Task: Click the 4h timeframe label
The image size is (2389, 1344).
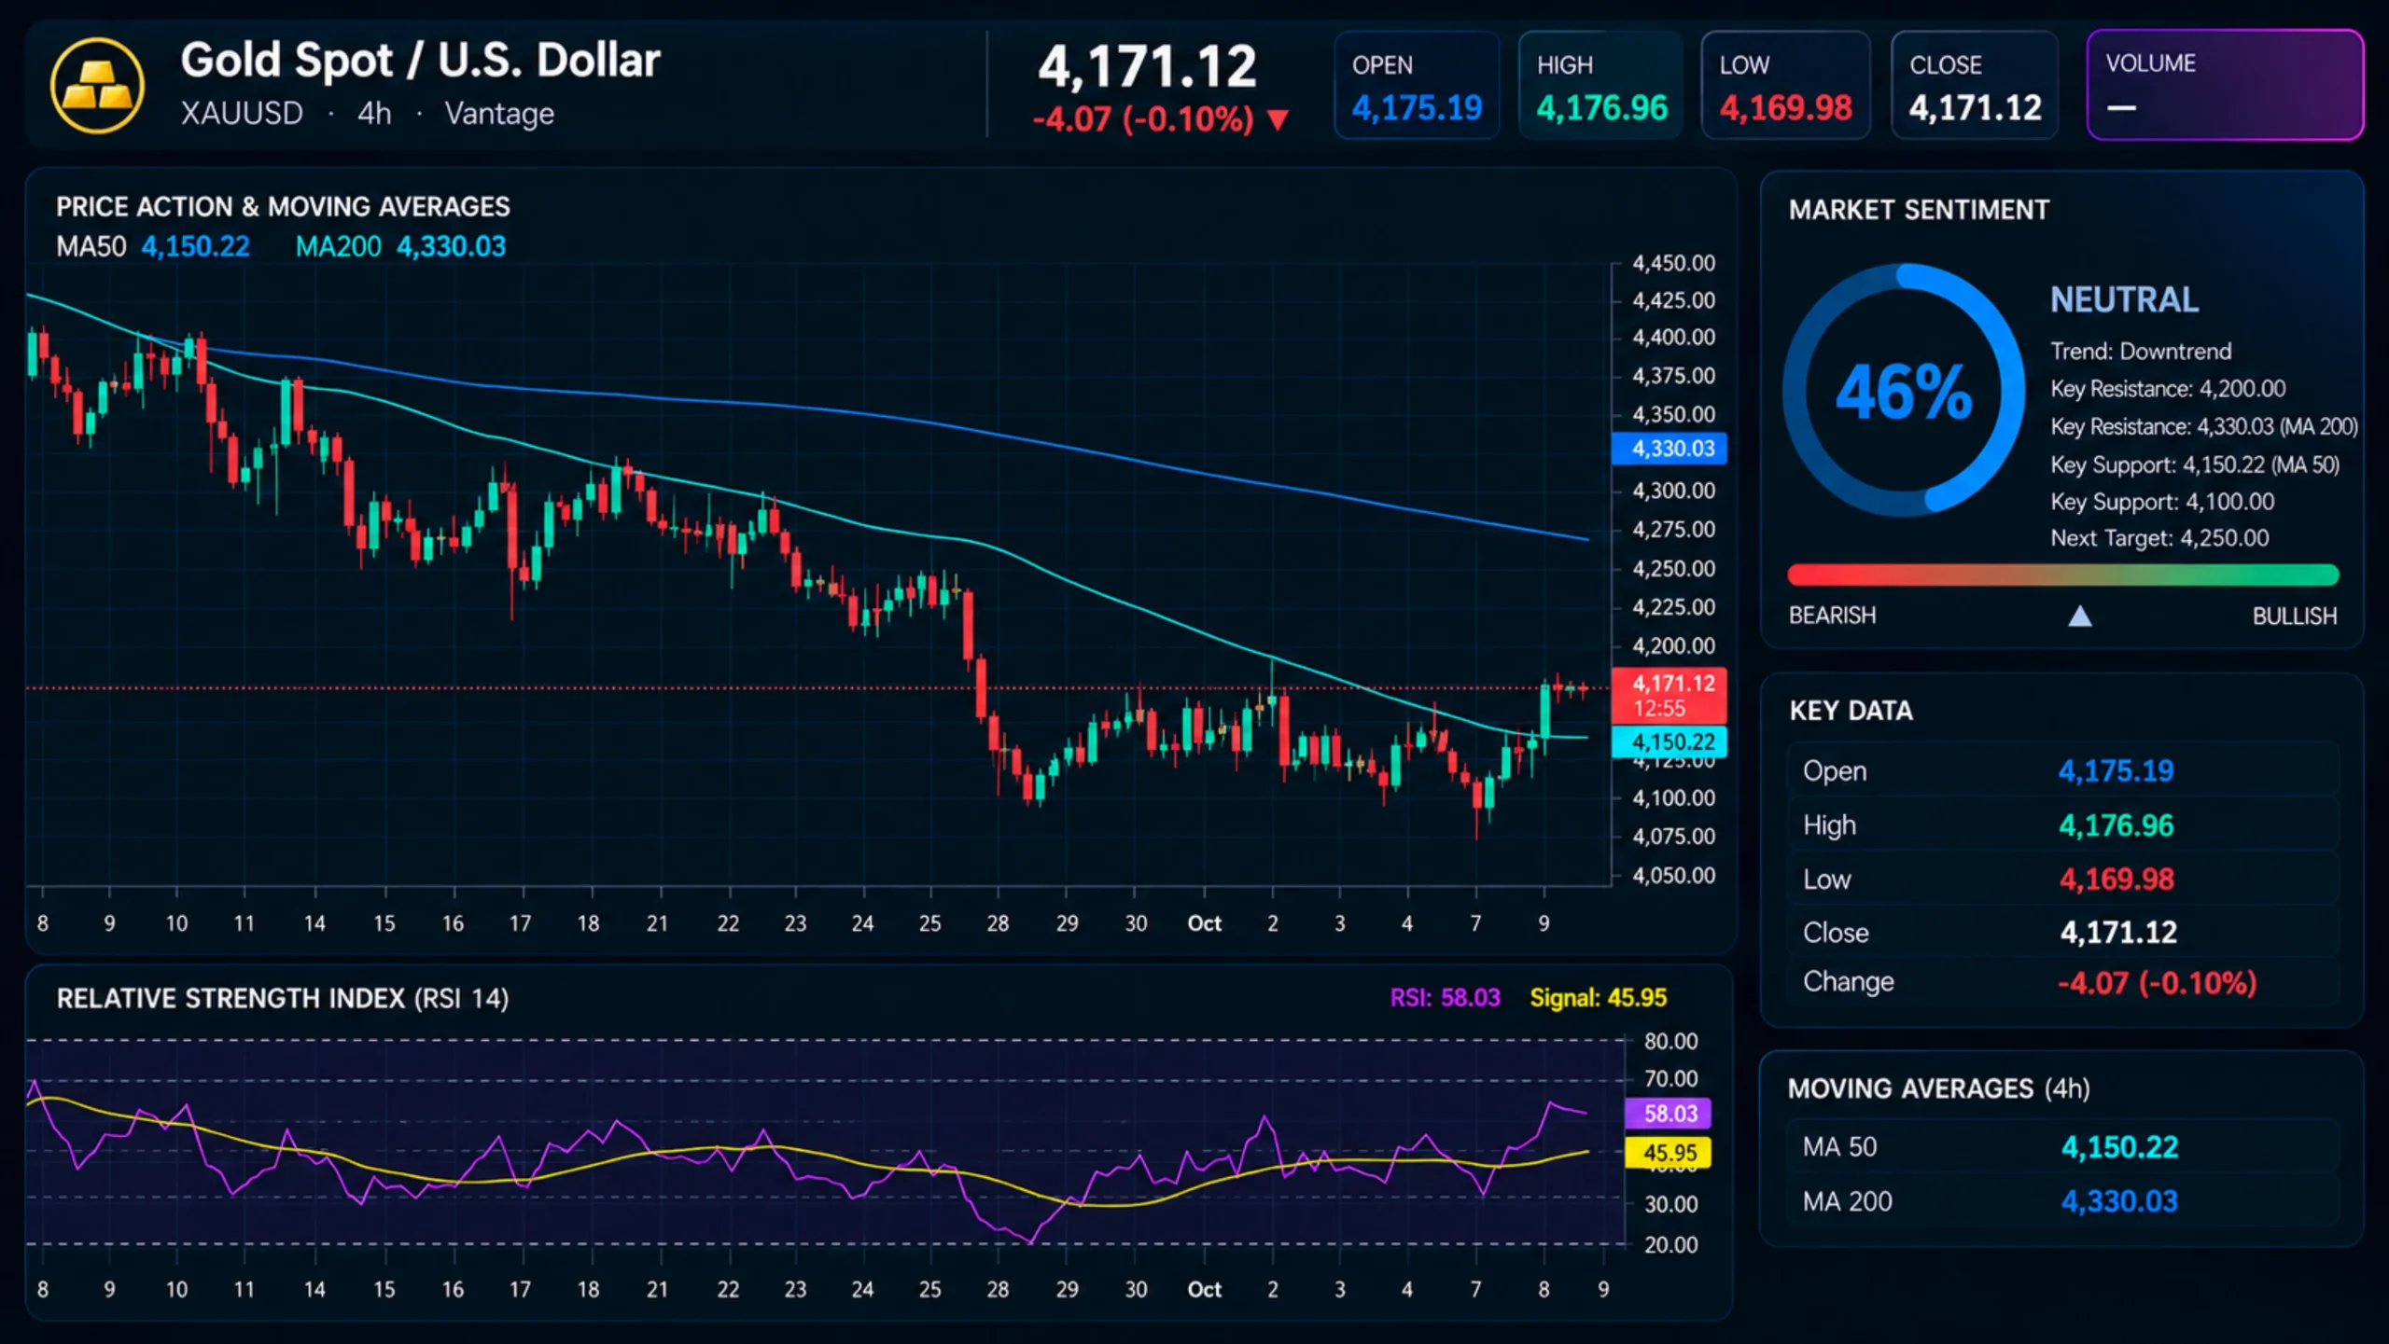Action: (x=374, y=114)
